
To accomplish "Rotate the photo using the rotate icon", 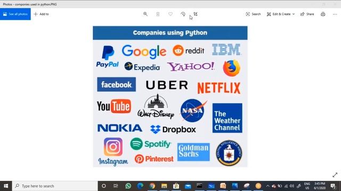I will click(x=183, y=14).
